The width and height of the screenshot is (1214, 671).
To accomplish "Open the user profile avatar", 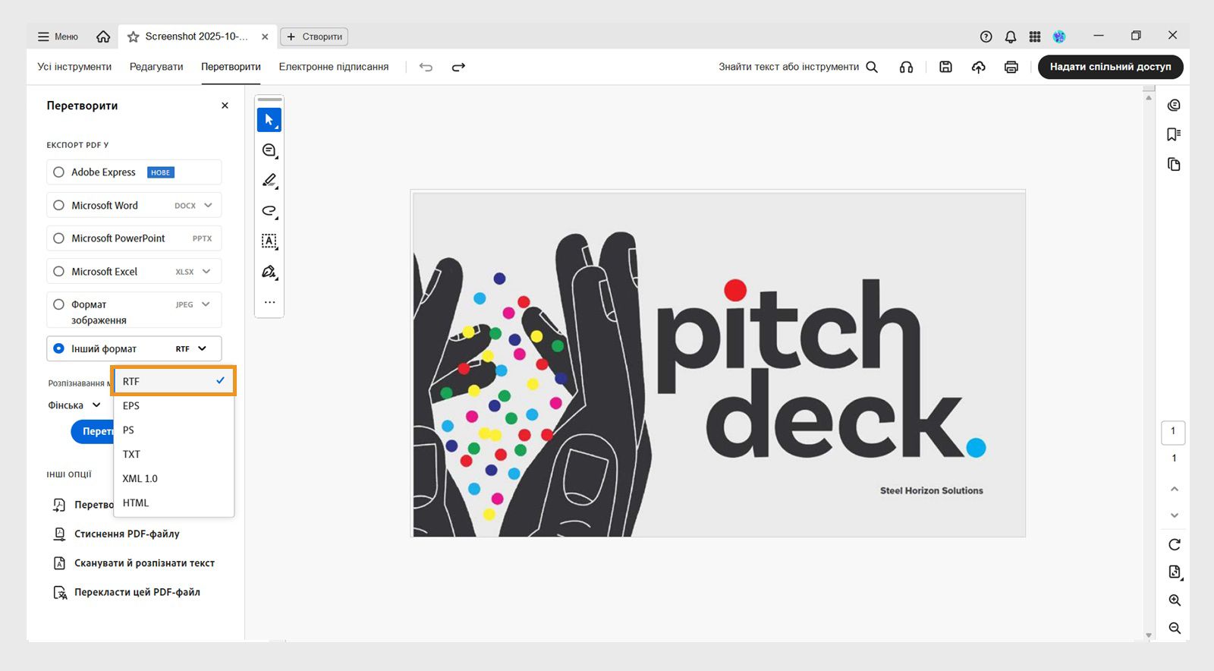I will (1059, 36).
